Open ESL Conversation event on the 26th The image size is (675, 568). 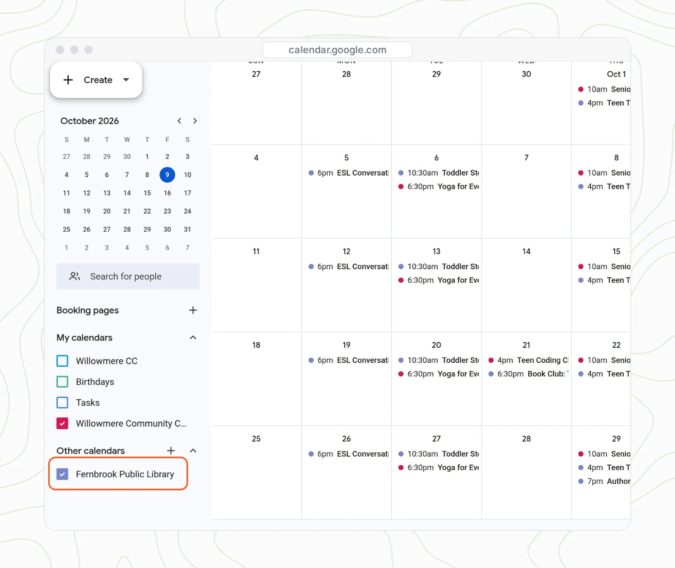point(348,454)
